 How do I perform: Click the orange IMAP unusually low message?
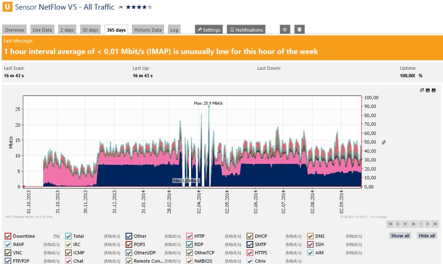(161, 51)
